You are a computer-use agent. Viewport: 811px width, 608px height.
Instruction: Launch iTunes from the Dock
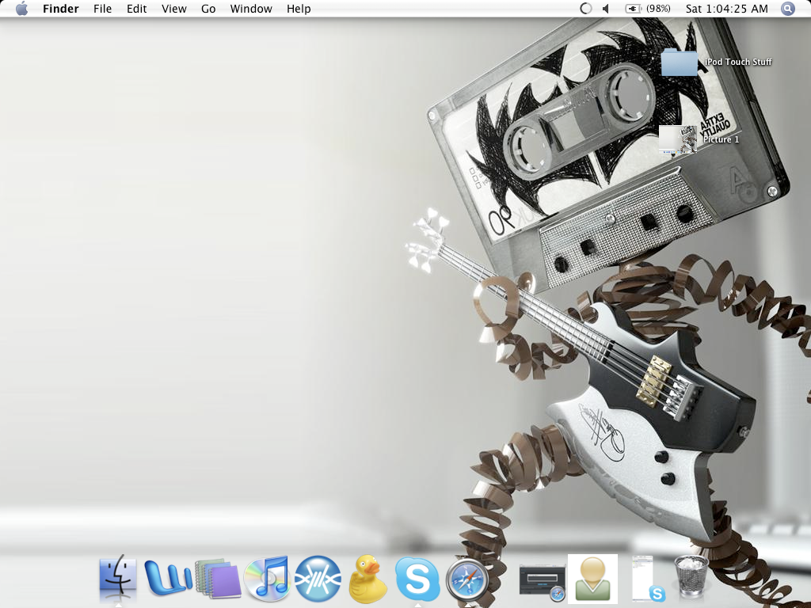(268, 579)
